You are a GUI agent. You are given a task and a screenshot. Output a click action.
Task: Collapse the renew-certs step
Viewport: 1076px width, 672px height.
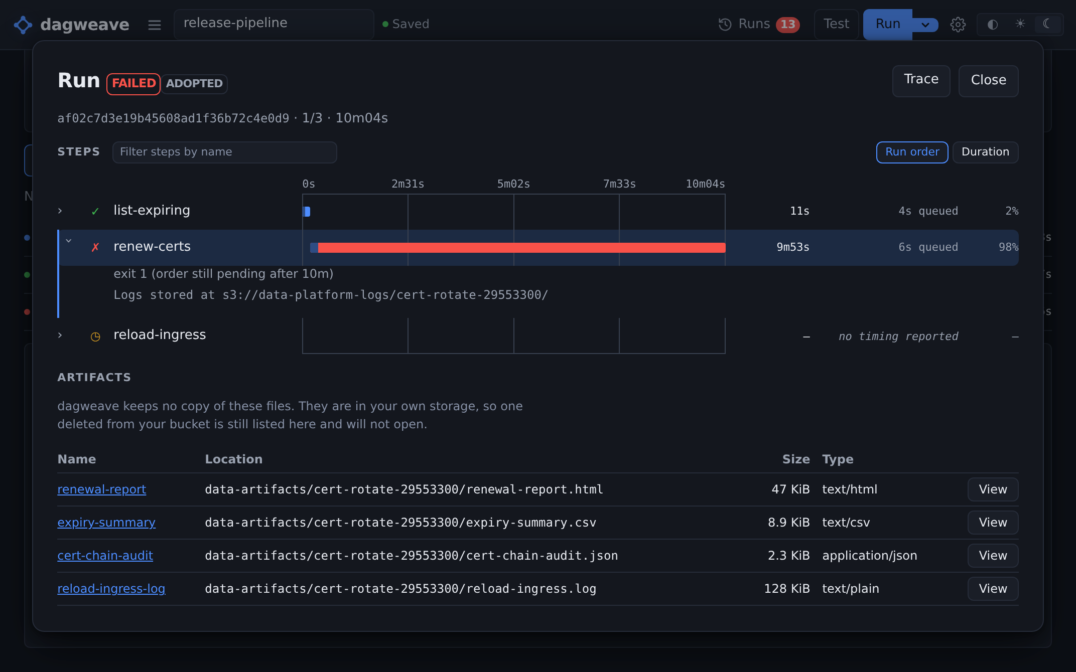coord(69,241)
